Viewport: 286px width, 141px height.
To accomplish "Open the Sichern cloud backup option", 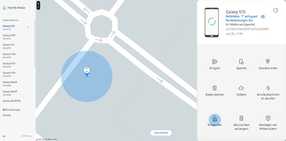I will [241, 88].
